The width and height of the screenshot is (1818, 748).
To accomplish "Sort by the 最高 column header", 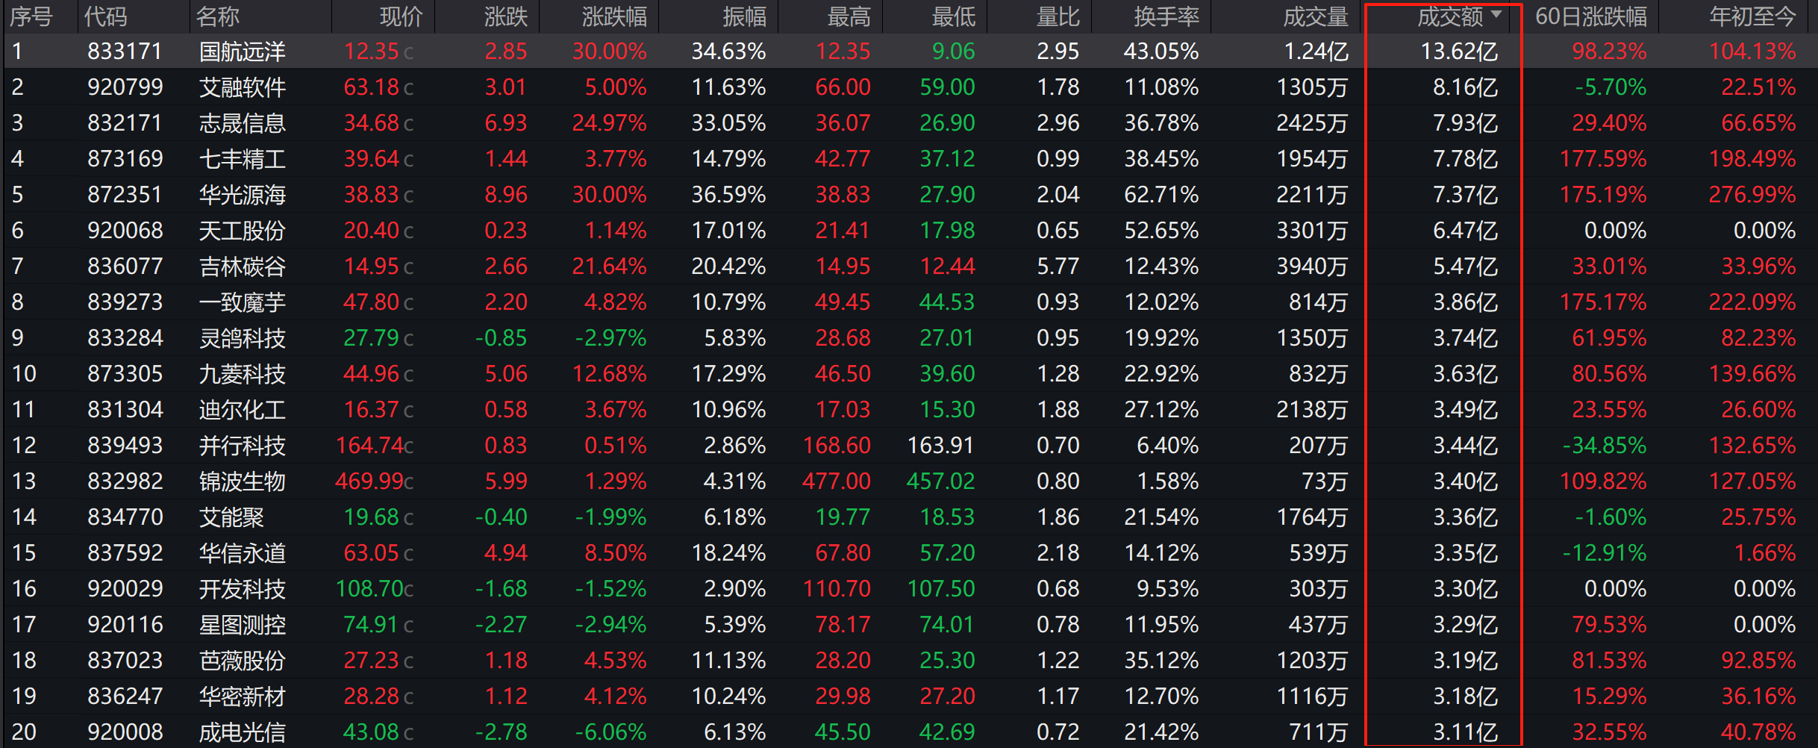I will coord(849,16).
